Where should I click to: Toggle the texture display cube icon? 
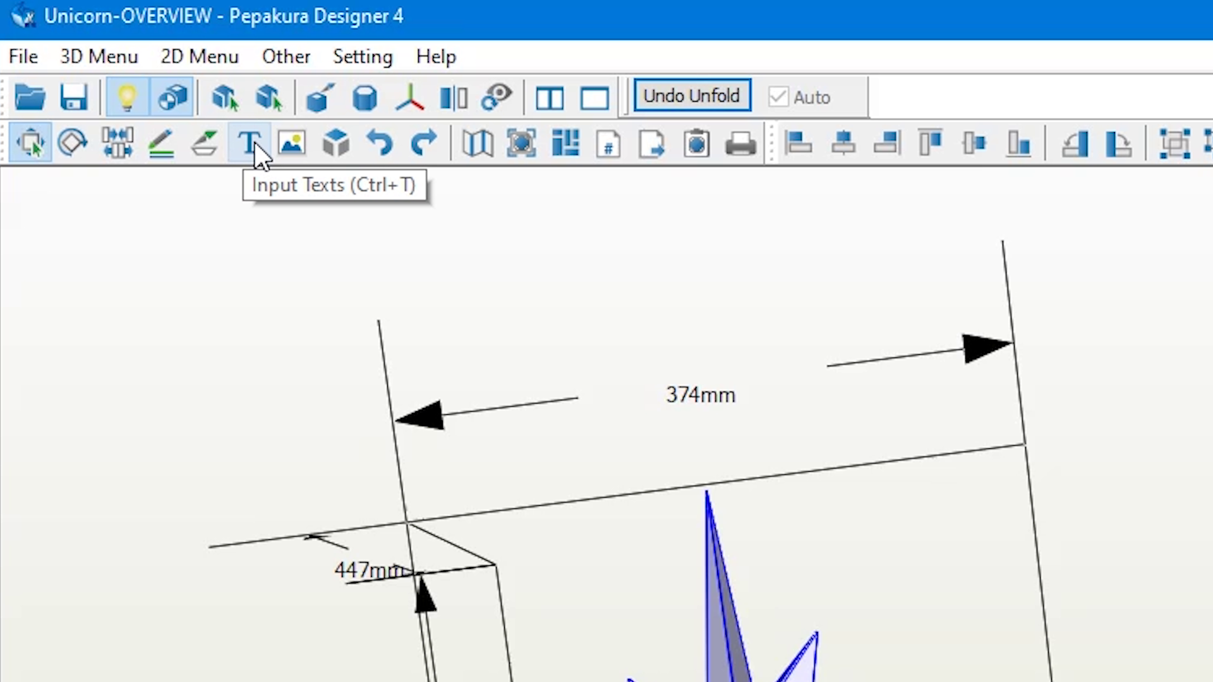pyautogui.click(x=172, y=98)
